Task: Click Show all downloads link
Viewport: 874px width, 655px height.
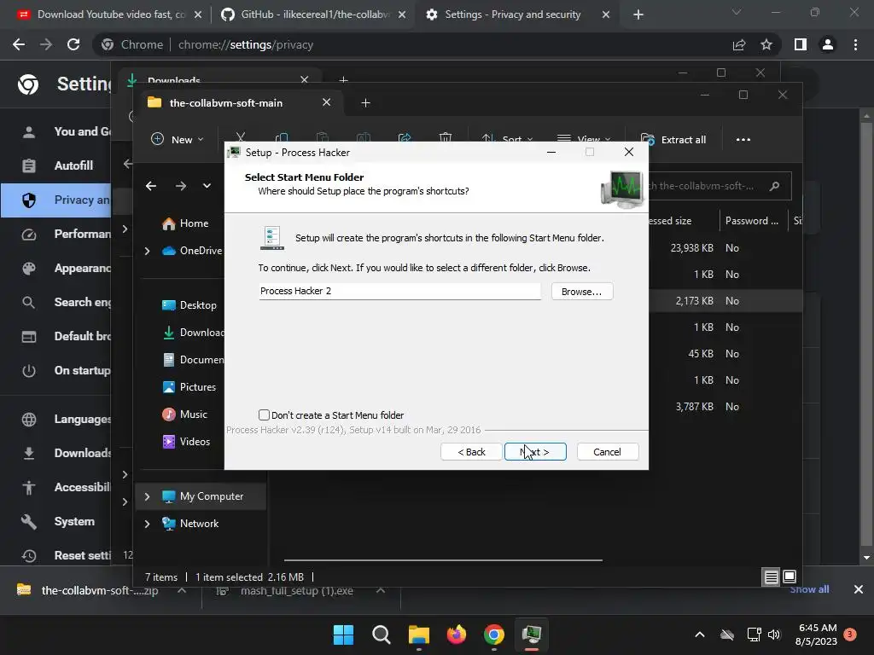Action: tap(809, 589)
